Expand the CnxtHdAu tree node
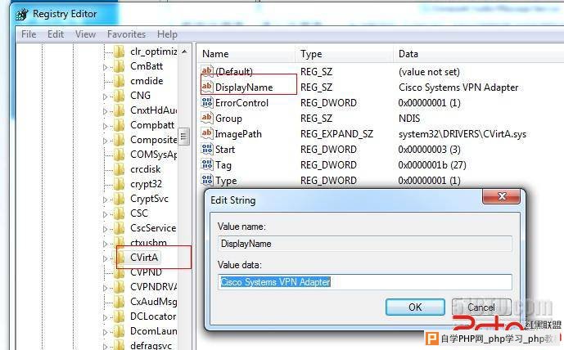 105,111
